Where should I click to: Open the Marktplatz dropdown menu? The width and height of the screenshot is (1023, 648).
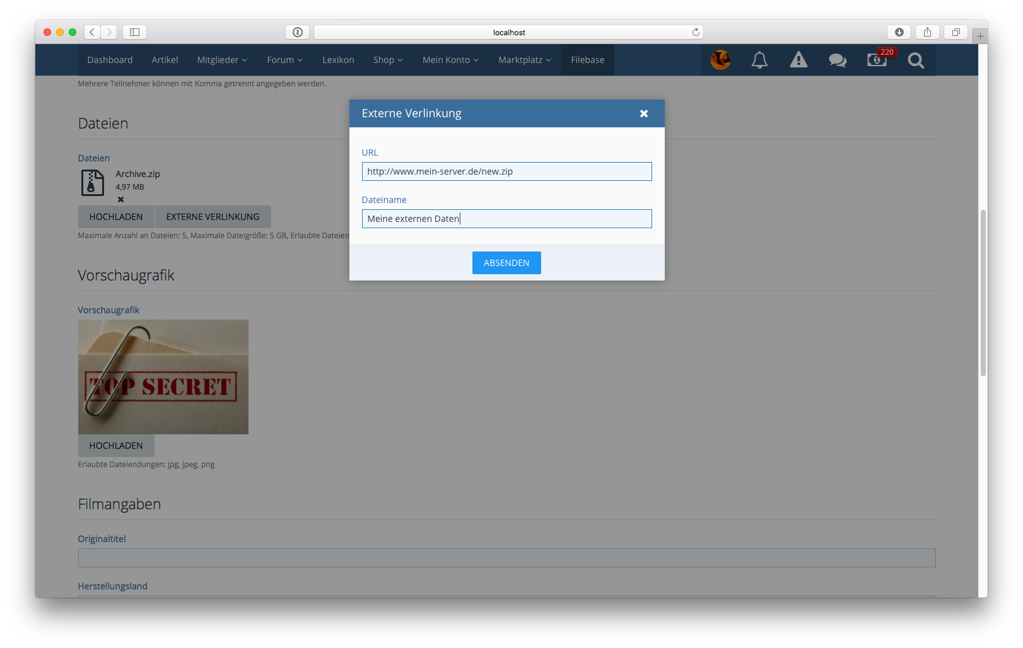pyautogui.click(x=524, y=60)
